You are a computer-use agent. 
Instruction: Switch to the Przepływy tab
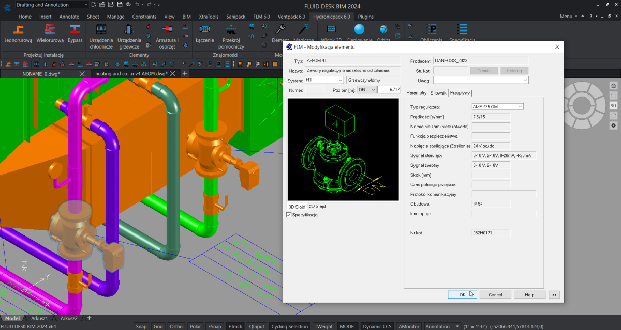(x=460, y=93)
